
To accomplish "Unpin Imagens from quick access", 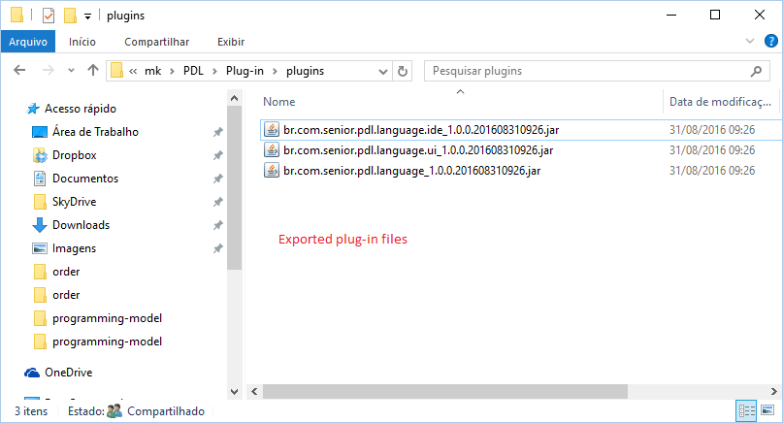I will click(x=217, y=248).
